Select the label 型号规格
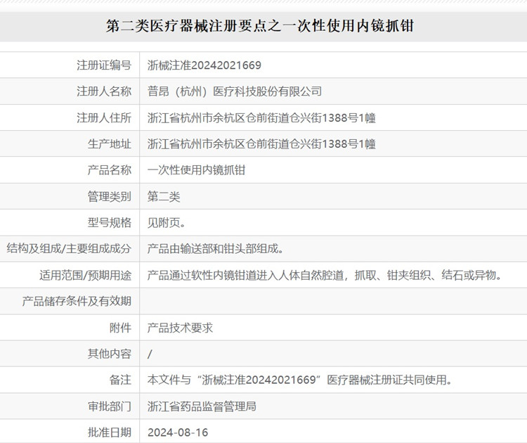Screen dimensions: 527x443 (x=109, y=223)
